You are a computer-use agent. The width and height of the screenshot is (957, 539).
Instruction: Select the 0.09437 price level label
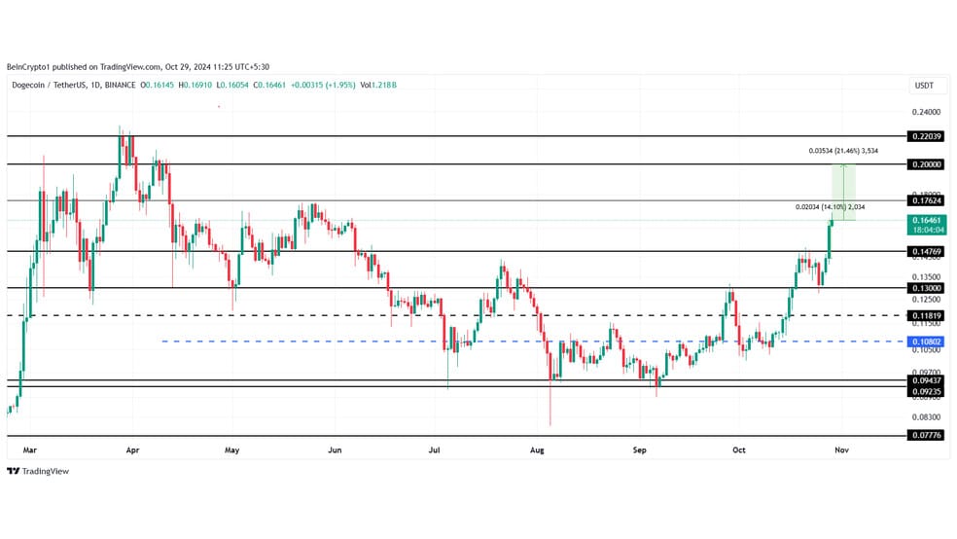click(x=926, y=380)
